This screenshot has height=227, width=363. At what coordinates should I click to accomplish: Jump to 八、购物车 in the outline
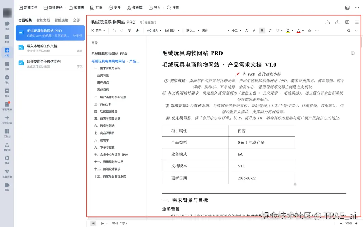coord(102,140)
